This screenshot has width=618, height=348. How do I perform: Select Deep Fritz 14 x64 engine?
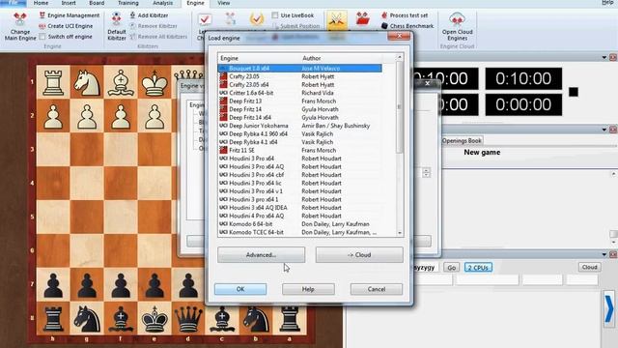click(x=300, y=118)
